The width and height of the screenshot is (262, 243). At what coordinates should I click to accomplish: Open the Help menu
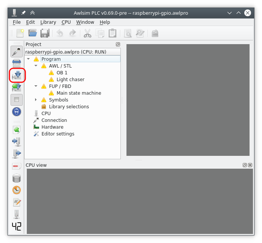(105, 22)
